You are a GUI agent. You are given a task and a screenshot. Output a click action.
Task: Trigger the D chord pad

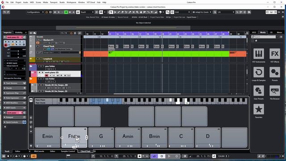click(208, 137)
